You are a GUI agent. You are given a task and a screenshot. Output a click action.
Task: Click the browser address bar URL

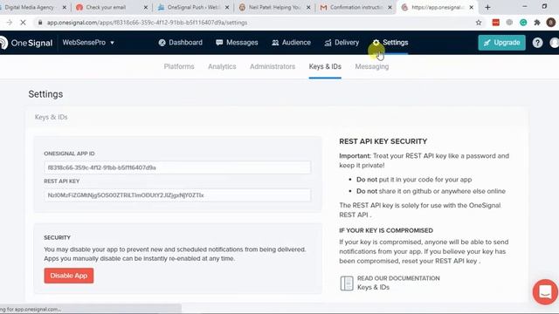(147, 23)
